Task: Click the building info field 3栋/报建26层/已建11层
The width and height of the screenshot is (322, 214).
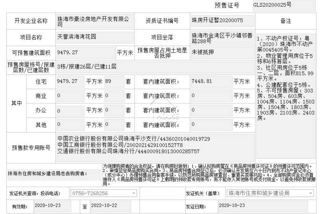Action: click(x=156, y=67)
